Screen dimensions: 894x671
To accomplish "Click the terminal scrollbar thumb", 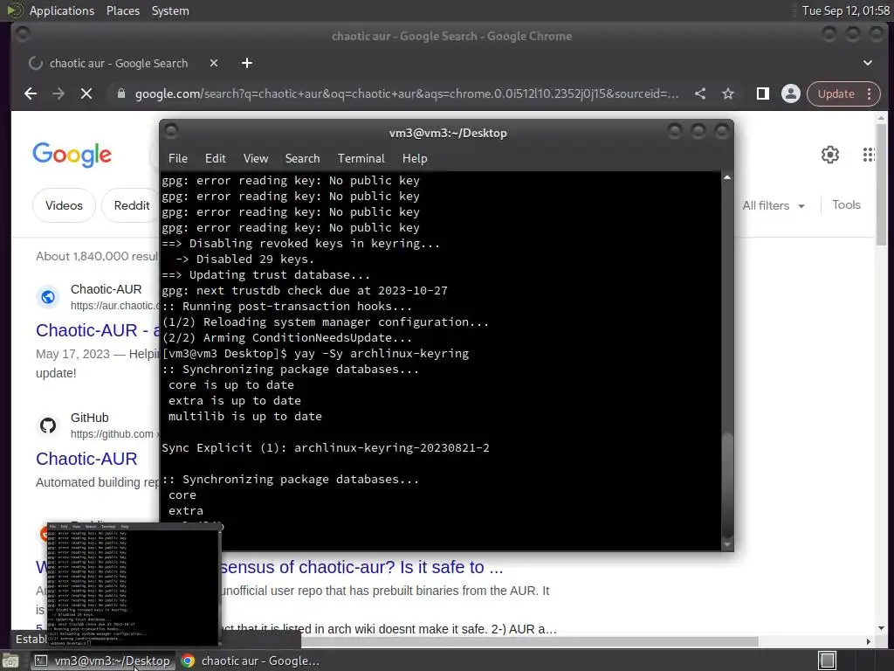I will [x=727, y=484].
